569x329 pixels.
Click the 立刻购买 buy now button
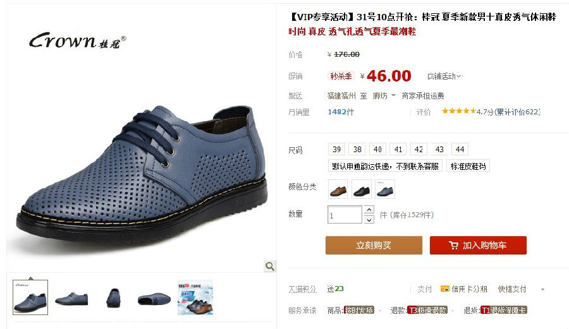374,245
